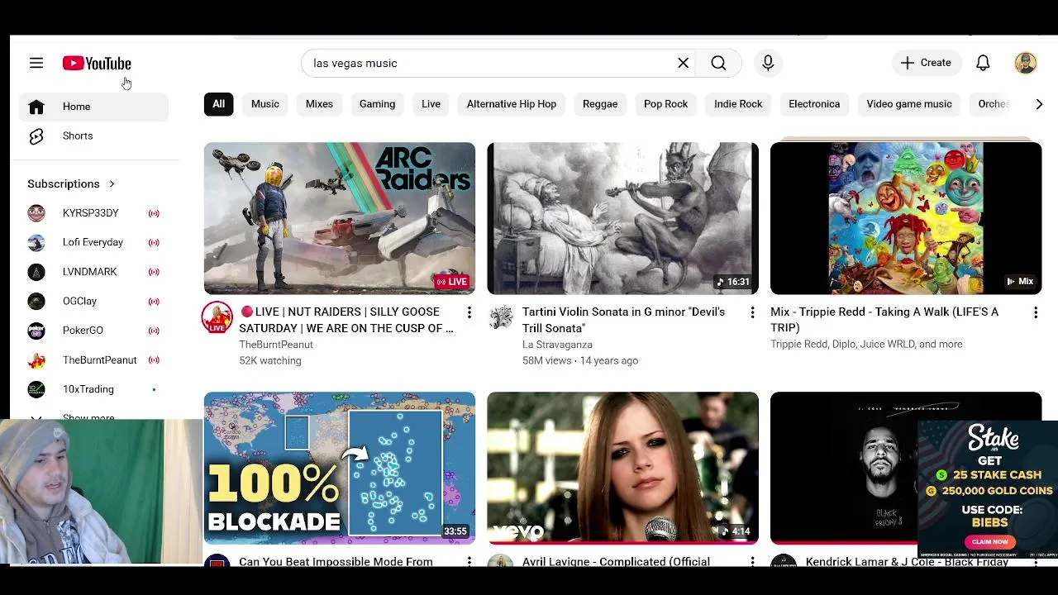
Task: Open options menu for Impossible Mode video
Action: (x=469, y=561)
